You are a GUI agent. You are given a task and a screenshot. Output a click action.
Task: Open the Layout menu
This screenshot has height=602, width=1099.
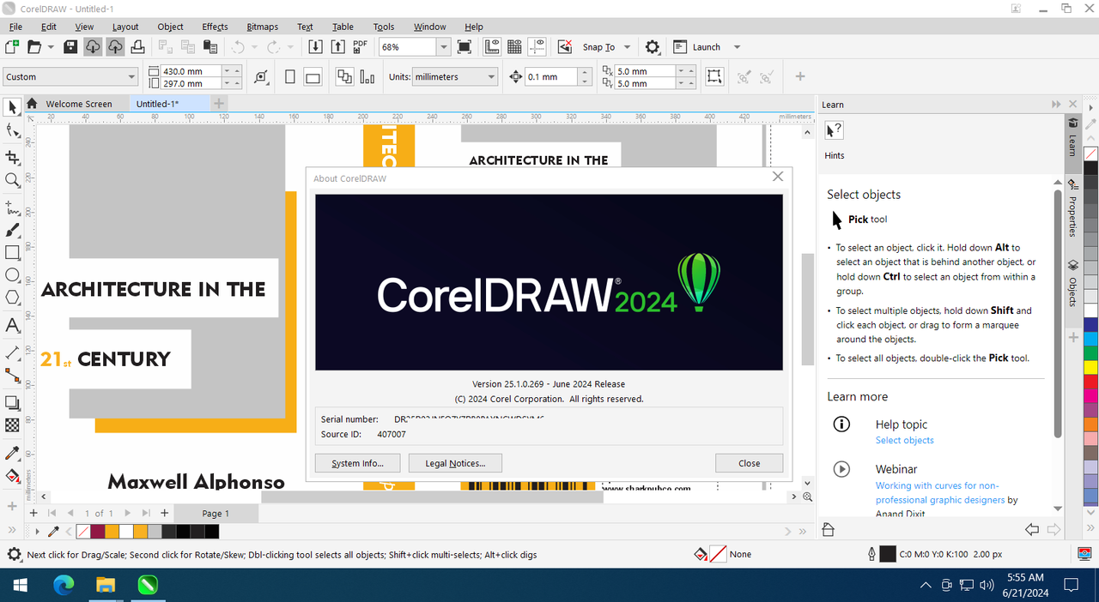click(x=125, y=27)
